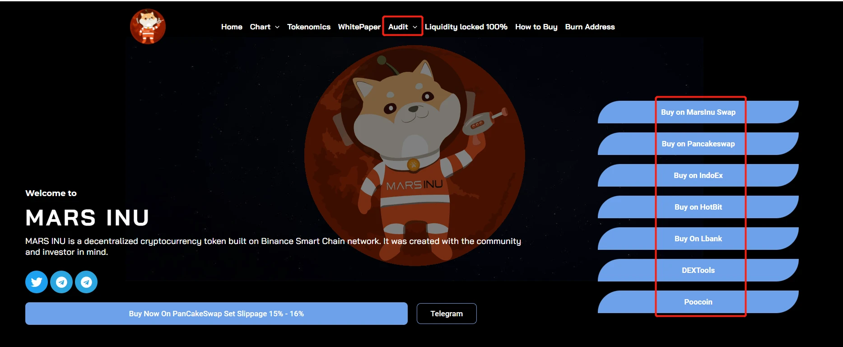Click Buy Now On PanCakeSwap Set Slippage button

pyautogui.click(x=216, y=314)
